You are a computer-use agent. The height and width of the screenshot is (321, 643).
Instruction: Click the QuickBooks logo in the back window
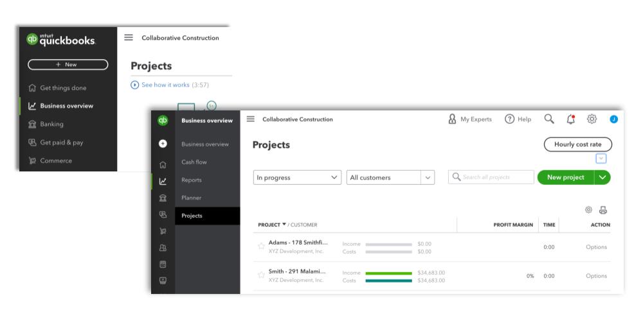(x=60, y=40)
